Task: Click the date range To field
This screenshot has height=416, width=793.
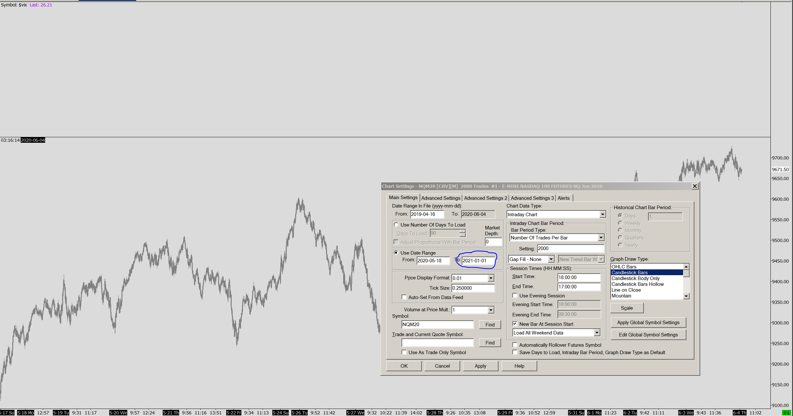Action: [x=478, y=261]
